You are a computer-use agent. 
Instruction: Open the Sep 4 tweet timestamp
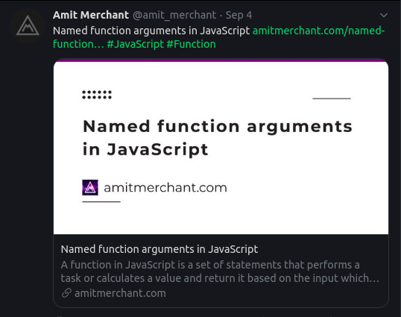239,16
